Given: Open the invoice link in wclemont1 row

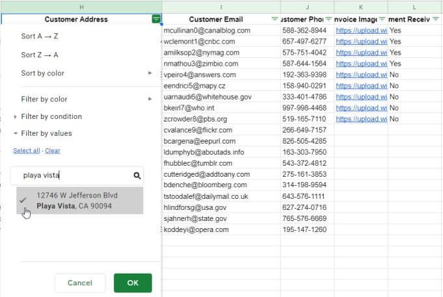Looking at the screenshot, I should tap(362, 42).
